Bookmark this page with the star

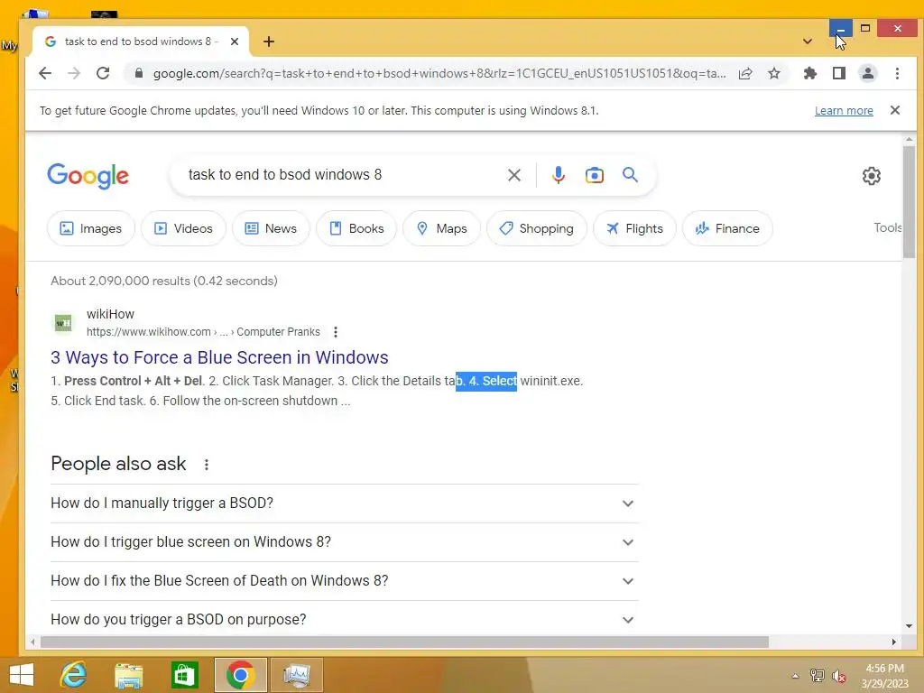pyautogui.click(x=774, y=73)
